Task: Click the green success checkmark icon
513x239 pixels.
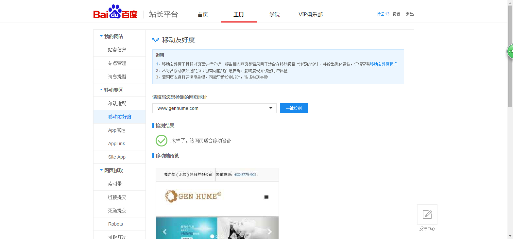Action: click(x=162, y=141)
